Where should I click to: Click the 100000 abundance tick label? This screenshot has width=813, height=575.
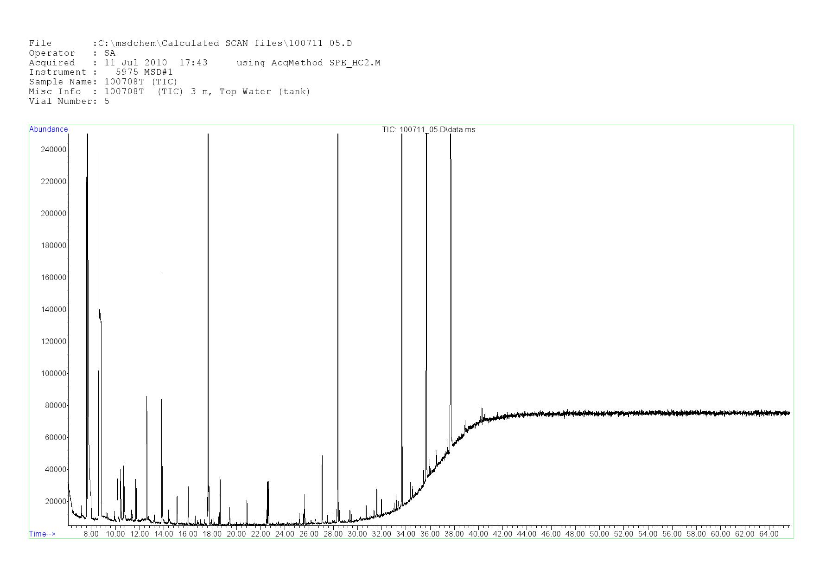[54, 373]
